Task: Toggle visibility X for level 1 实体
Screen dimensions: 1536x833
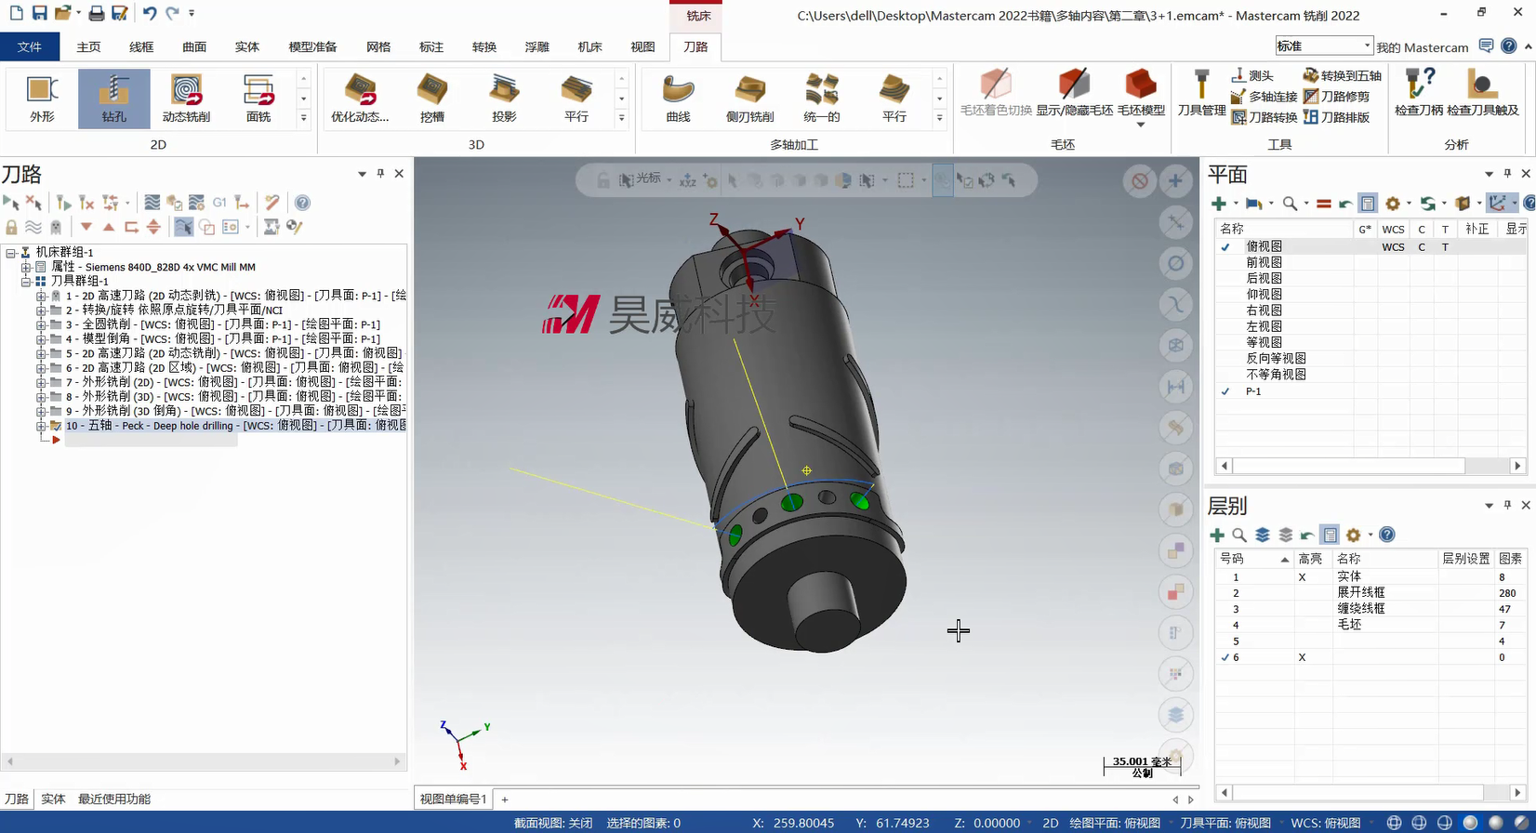Action: tap(1302, 577)
